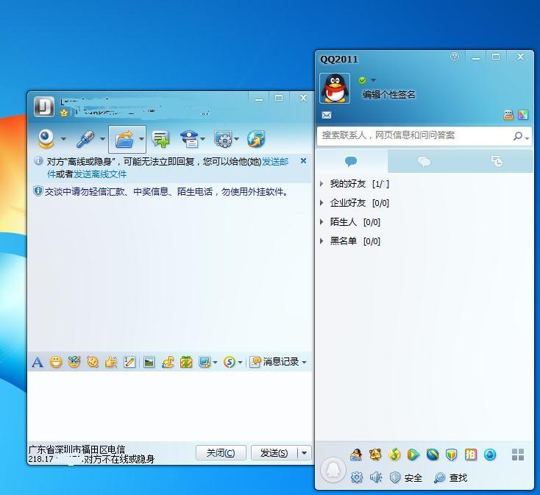Start voice chat with microphone icon

(x=85, y=139)
